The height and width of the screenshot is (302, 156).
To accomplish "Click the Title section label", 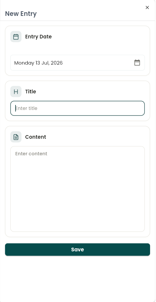I will (x=30, y=91).
